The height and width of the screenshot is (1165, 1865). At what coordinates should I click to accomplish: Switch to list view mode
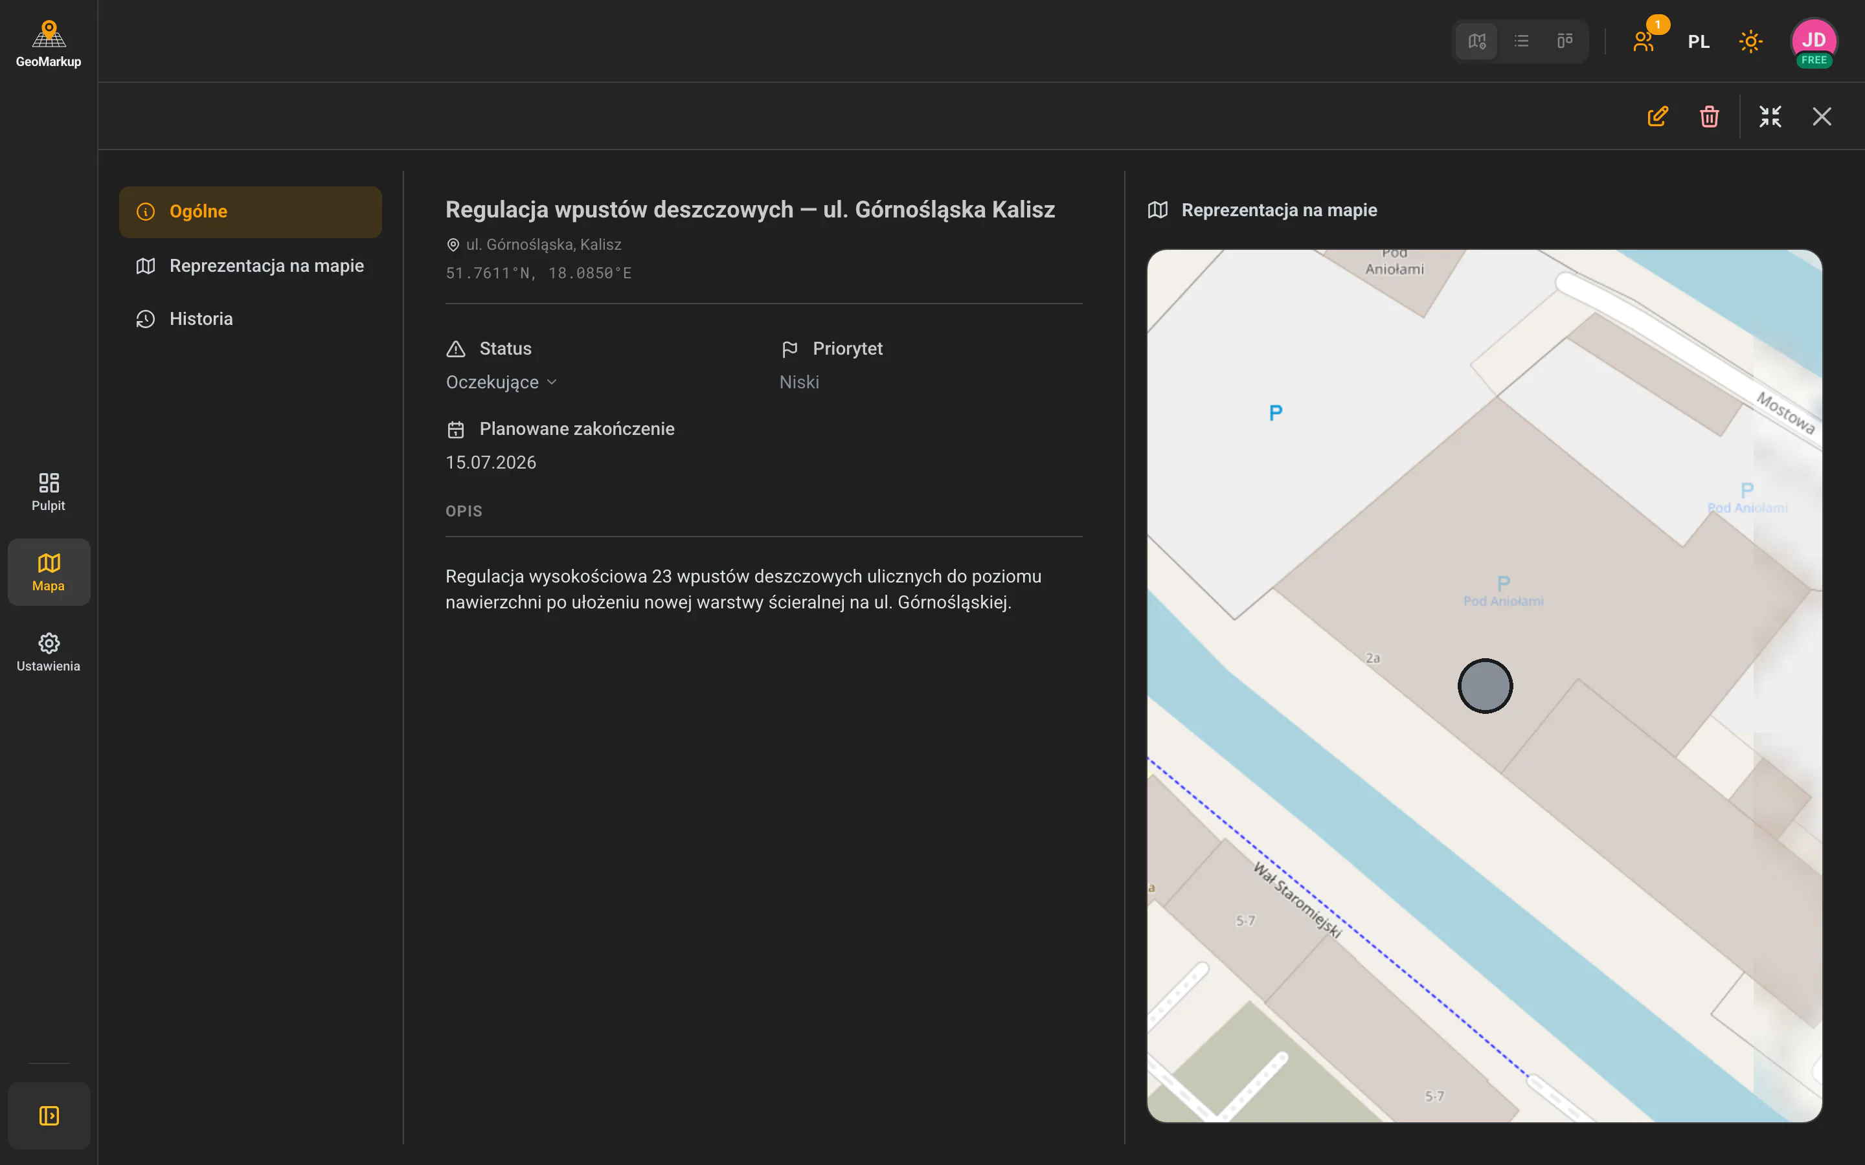click(1520, 41)
